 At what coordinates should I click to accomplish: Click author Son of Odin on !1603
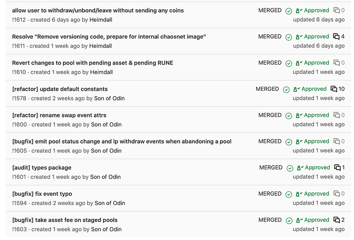(106, 229)
